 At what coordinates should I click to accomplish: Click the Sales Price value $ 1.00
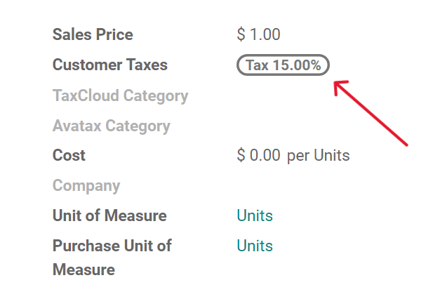pos(259,34)
